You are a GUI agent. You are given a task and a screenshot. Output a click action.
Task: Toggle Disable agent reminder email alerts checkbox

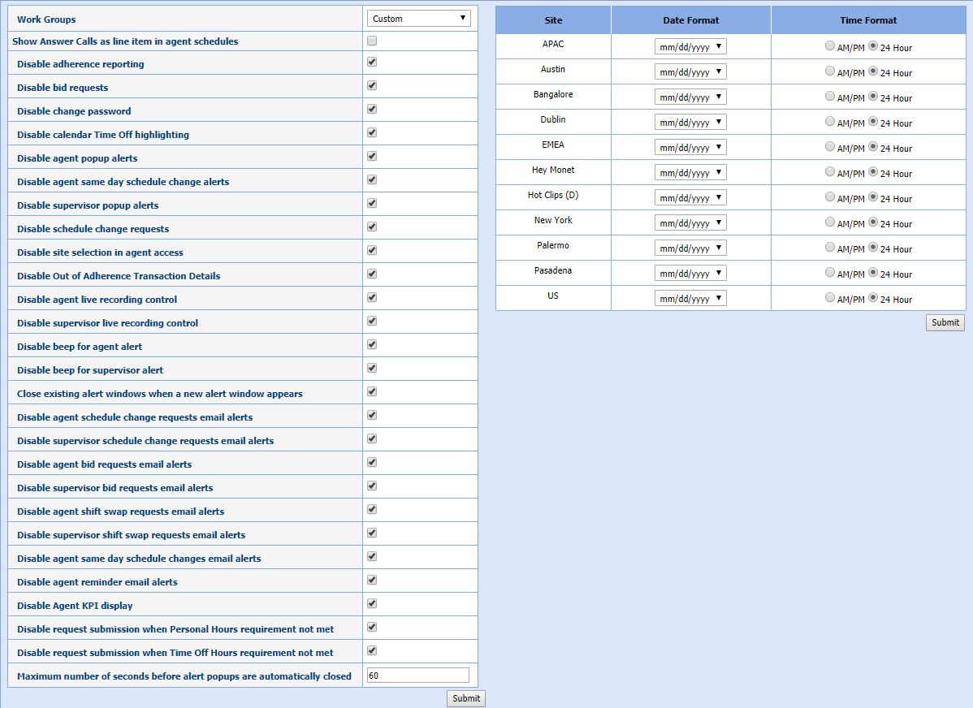(x=372, y=580)
